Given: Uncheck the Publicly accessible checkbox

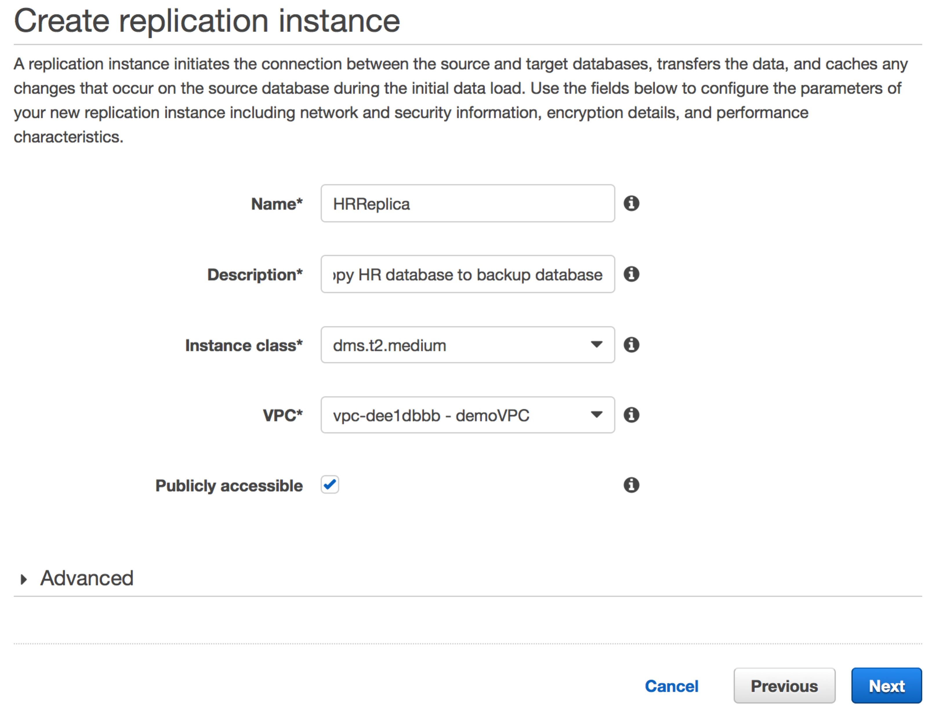Looking at the screenshot, I should click(330, 484).
